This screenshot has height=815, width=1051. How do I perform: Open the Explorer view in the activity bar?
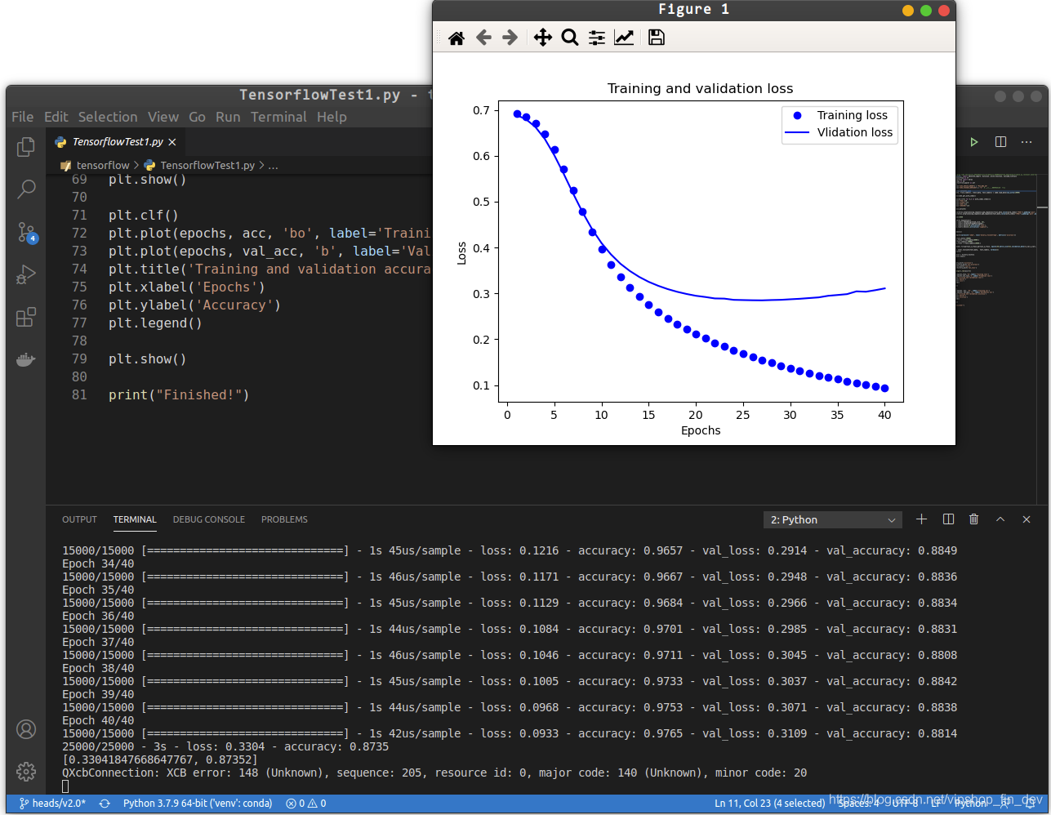(26, 147)
